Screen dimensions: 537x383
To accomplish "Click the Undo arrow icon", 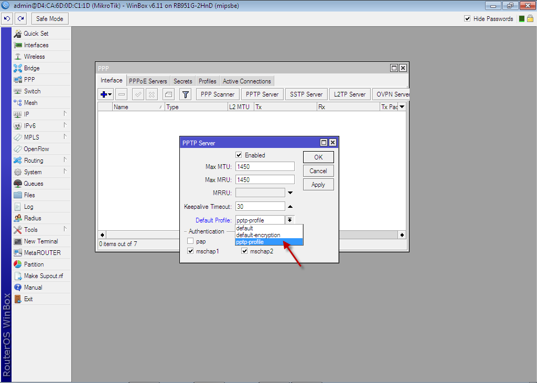I will point(7,19).
